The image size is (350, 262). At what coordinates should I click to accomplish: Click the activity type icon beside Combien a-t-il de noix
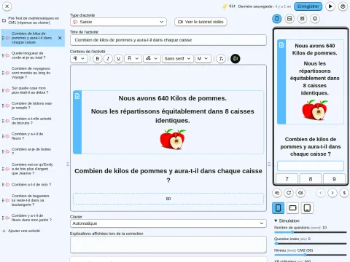[x=7, y=185]
